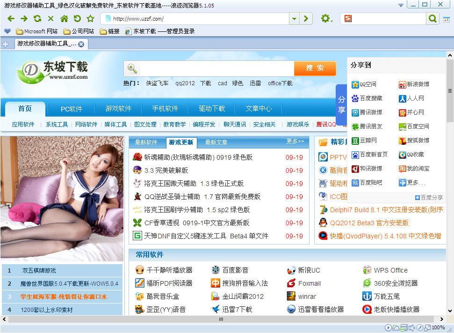Open the 驱动下载 nav tab
The width and height of the screenshot is (454, 333).
pos(212,109)
